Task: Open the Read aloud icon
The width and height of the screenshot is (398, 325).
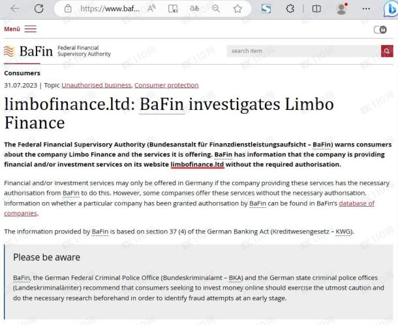Action: point(151,9)
